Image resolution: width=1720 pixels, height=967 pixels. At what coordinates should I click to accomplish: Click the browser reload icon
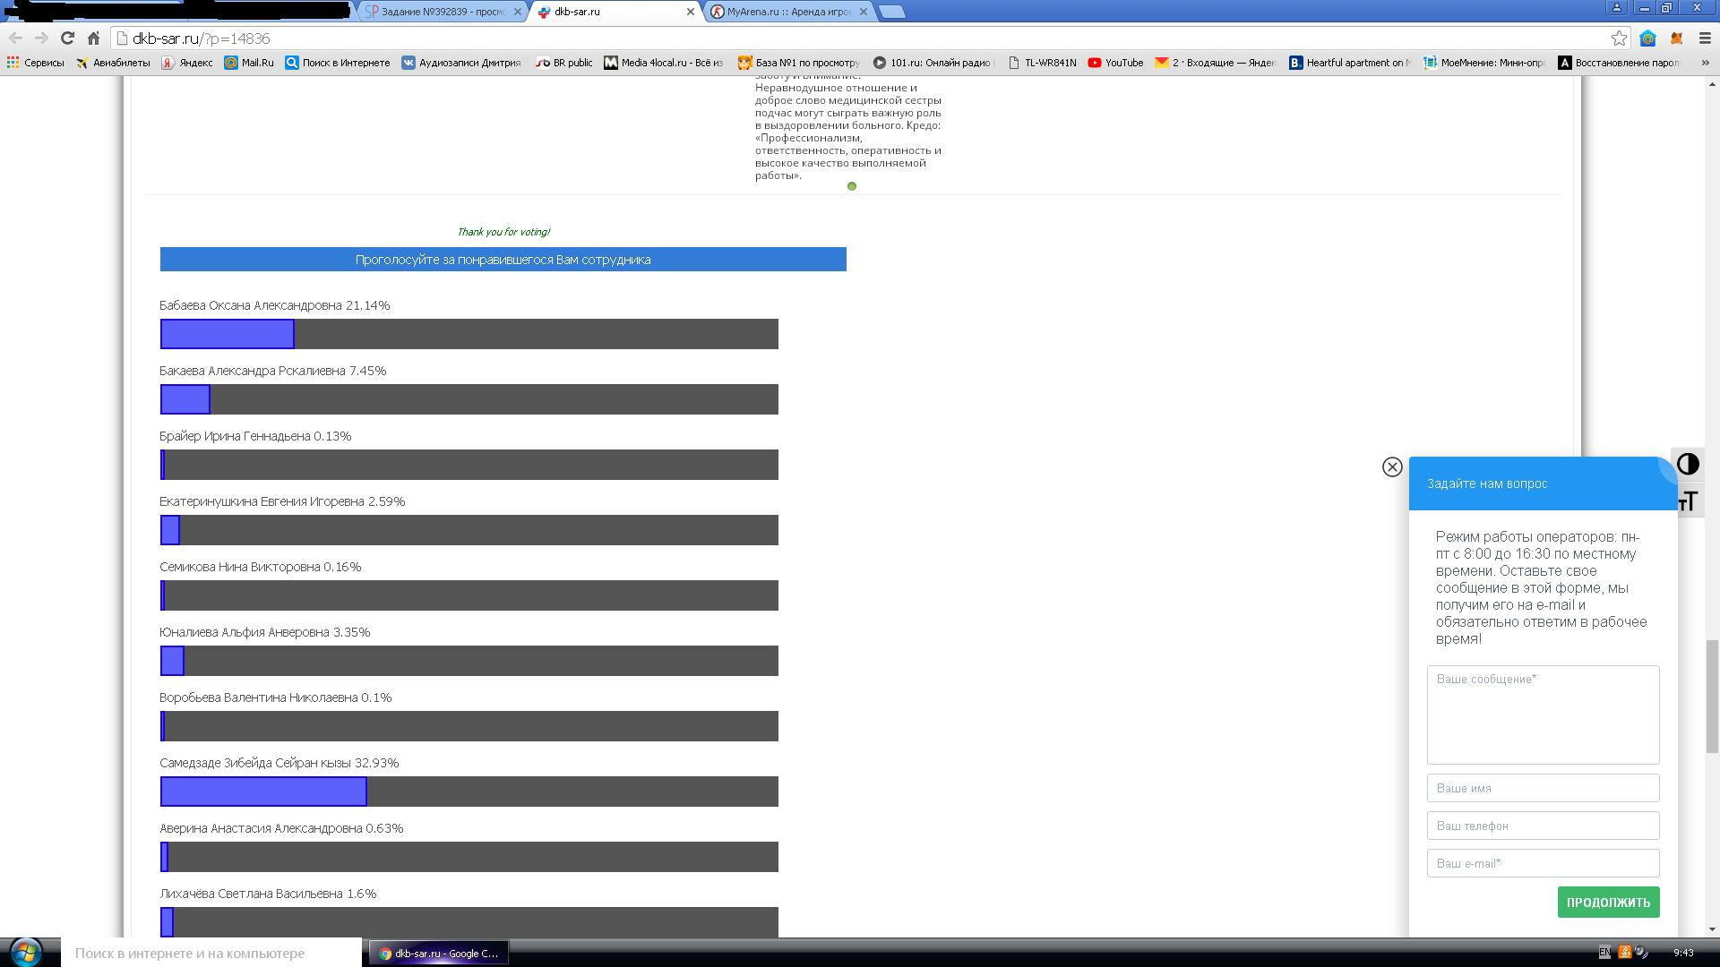[x=67, y=38]
